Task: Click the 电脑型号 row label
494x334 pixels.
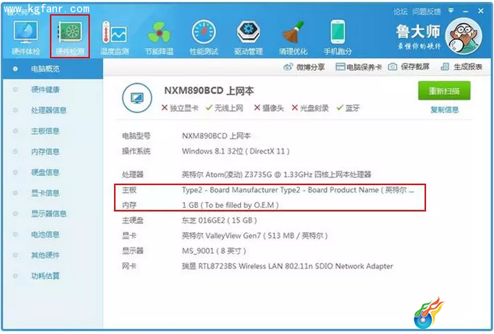Action: point(136,136)
